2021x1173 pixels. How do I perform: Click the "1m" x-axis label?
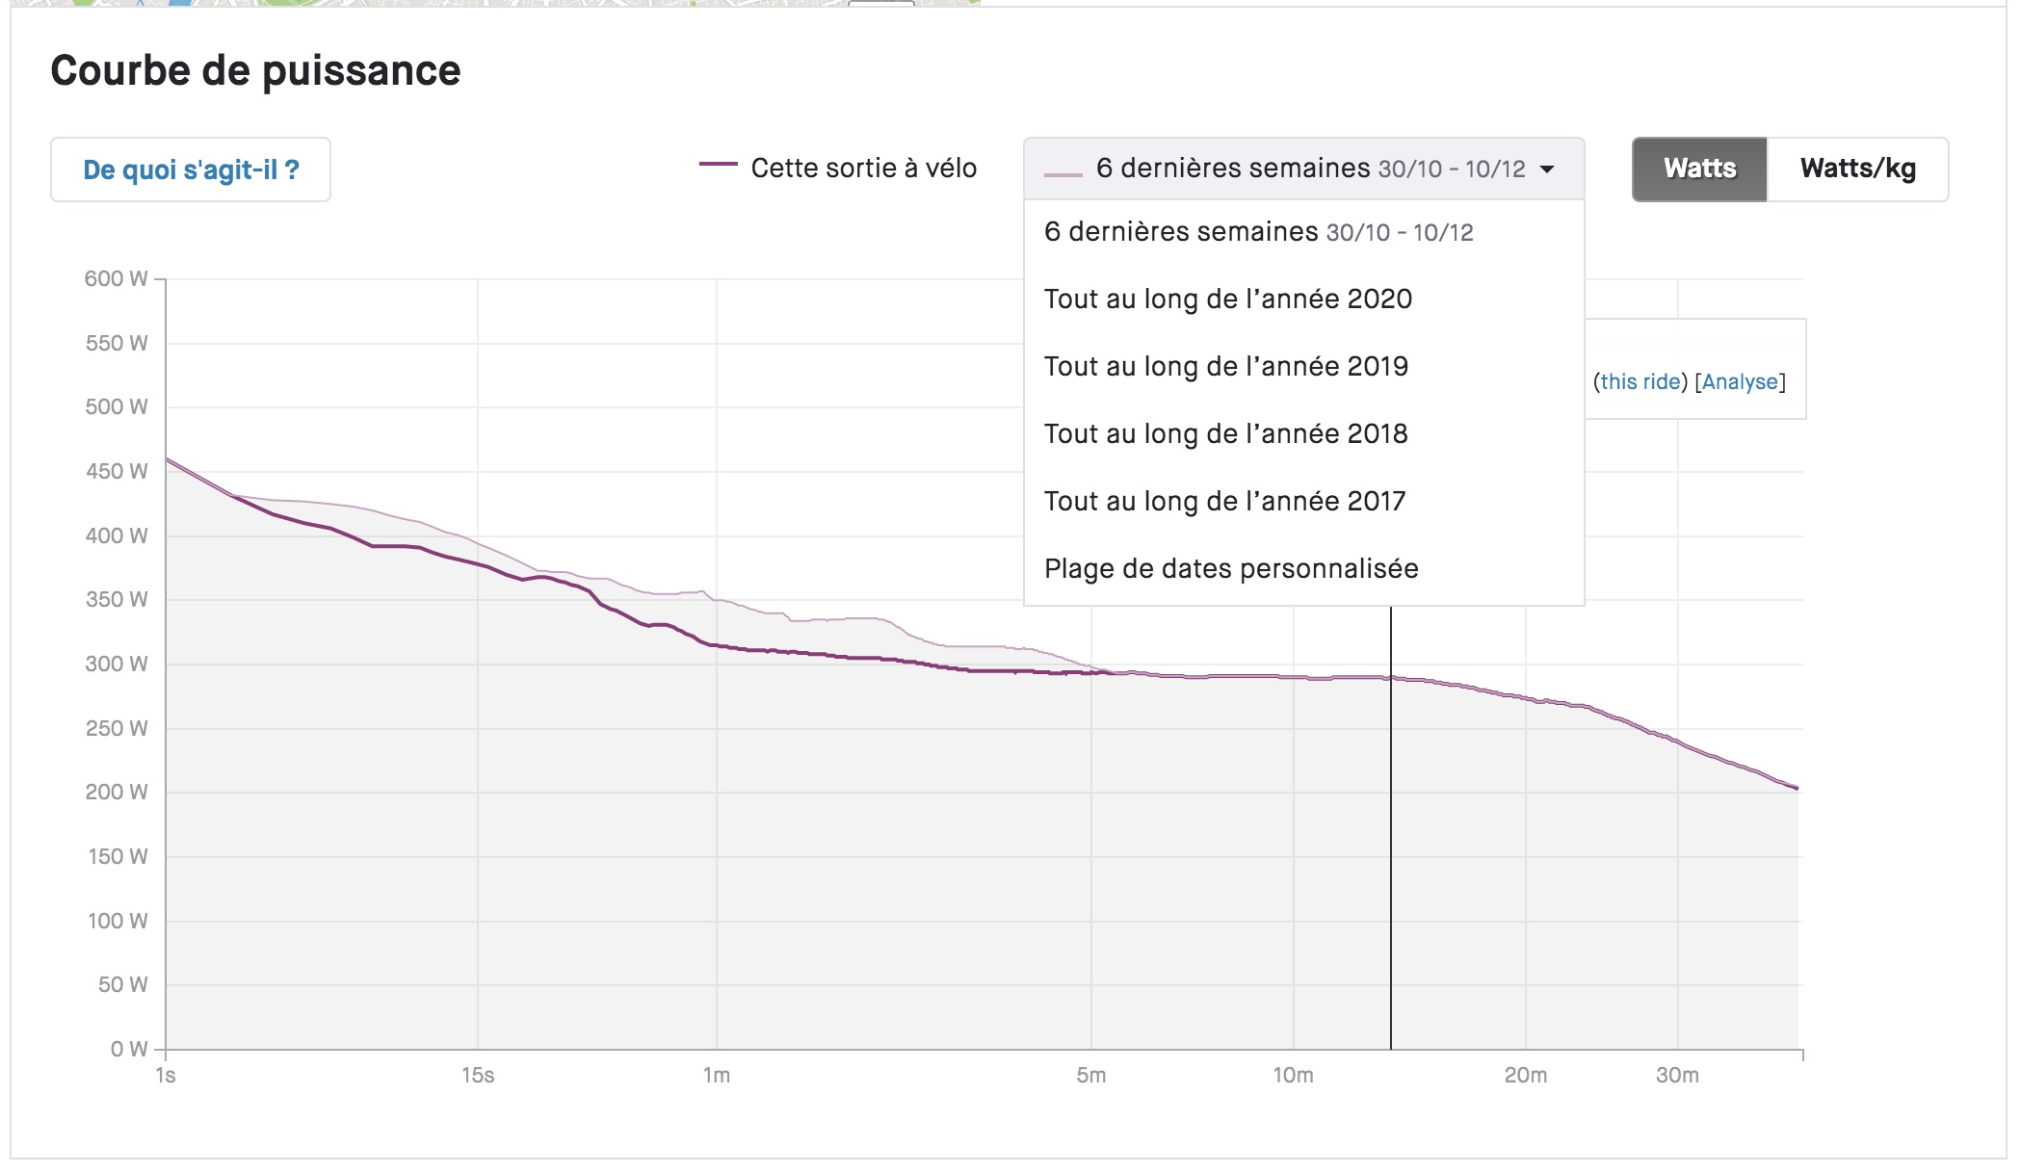coord(716,1076)
